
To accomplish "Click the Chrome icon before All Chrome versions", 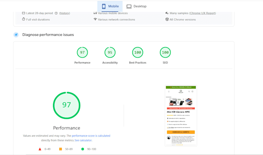I will coord(167,19).
